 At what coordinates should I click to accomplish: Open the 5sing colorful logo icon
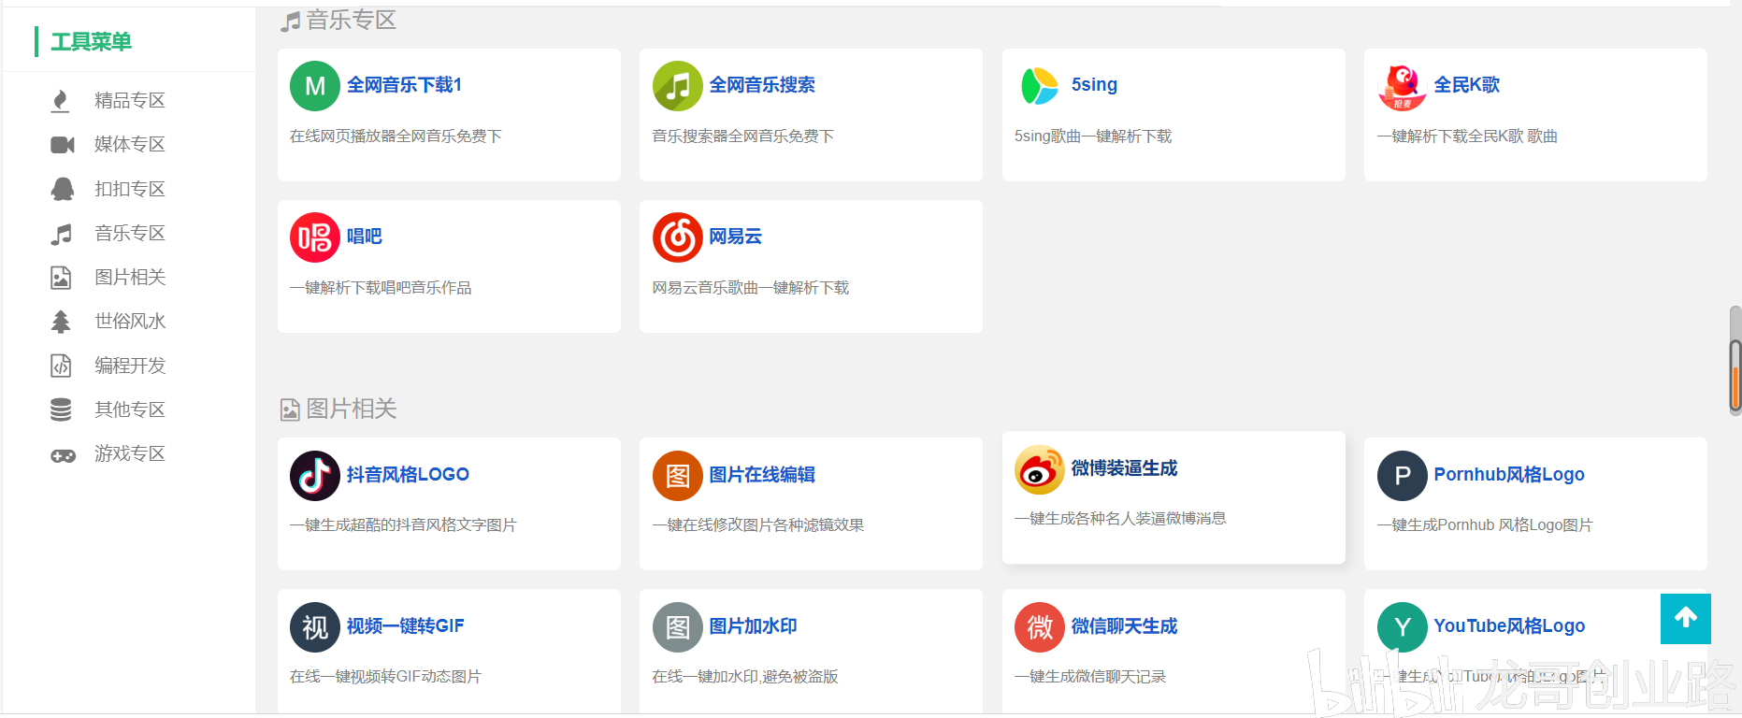click(1039, 86)
